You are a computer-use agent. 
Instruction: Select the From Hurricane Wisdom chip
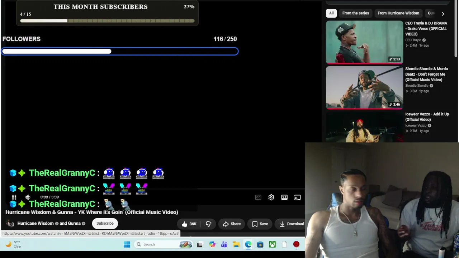[398, 13]
